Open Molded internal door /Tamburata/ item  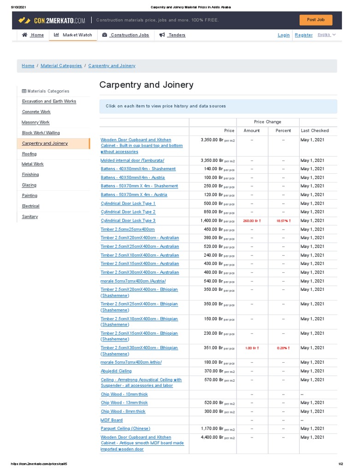132,160
